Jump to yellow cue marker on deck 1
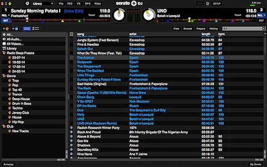The width and height of the screenshot is (267, 167). pos(63,21)
